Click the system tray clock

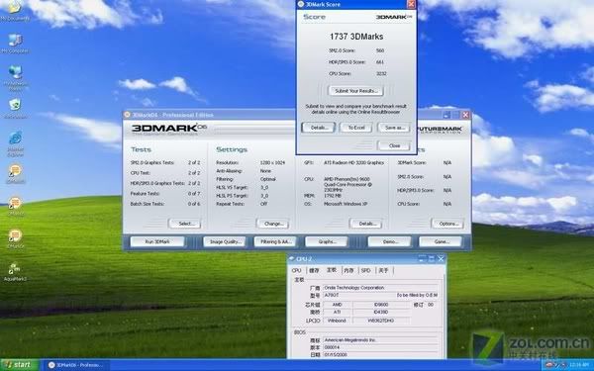580,365
